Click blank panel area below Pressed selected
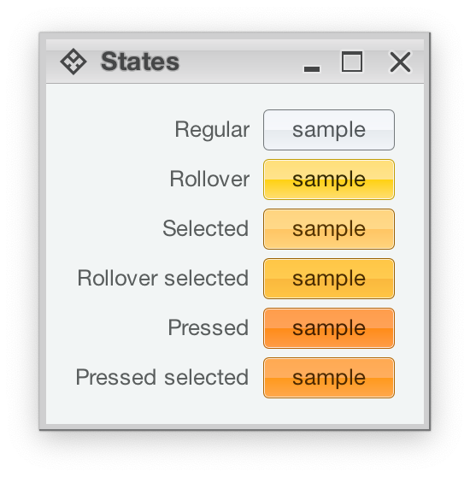 (x=235, y=410)
